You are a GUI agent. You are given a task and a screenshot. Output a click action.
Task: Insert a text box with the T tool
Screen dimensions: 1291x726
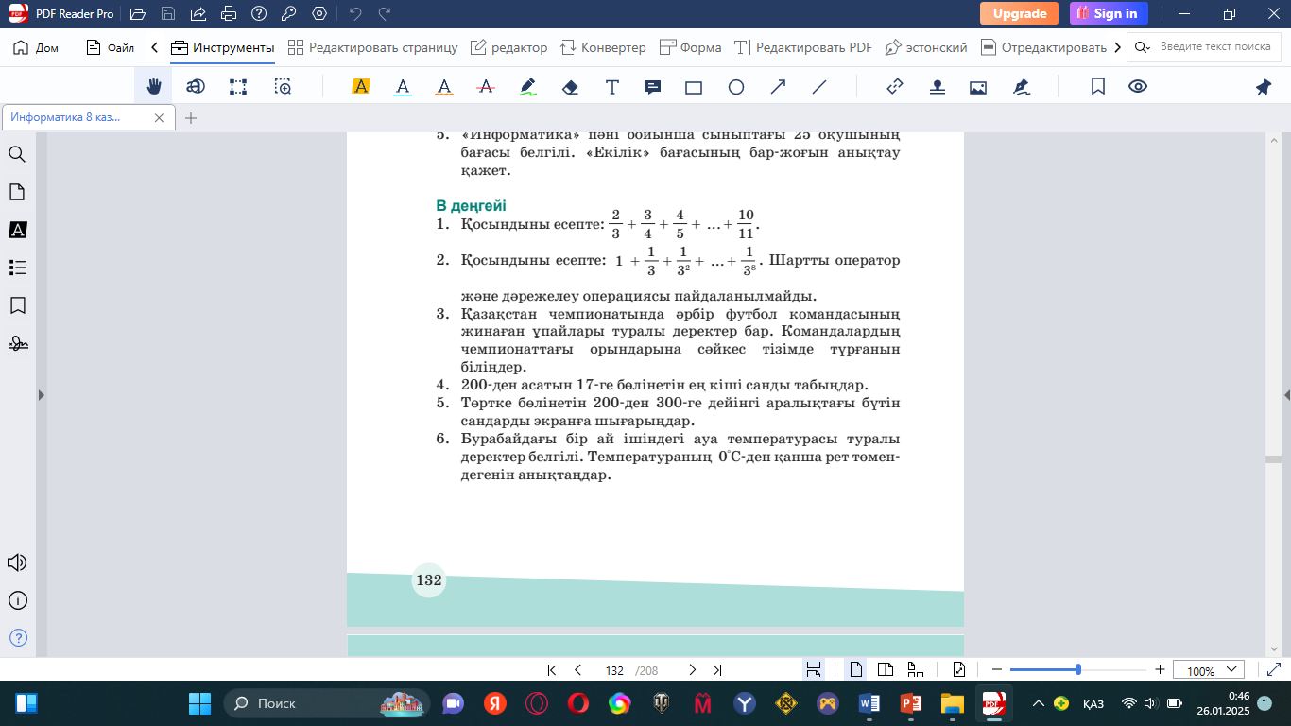click(x=612, y=87)
